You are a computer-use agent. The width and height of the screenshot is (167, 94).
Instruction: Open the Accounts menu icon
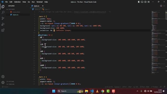click(x=3, y=77)
